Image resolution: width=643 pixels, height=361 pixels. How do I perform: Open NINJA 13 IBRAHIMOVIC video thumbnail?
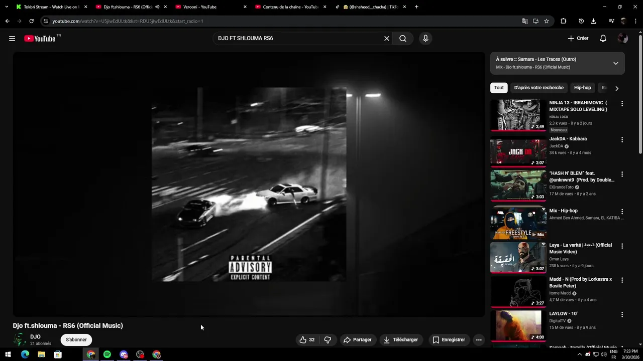pos(518,115)
